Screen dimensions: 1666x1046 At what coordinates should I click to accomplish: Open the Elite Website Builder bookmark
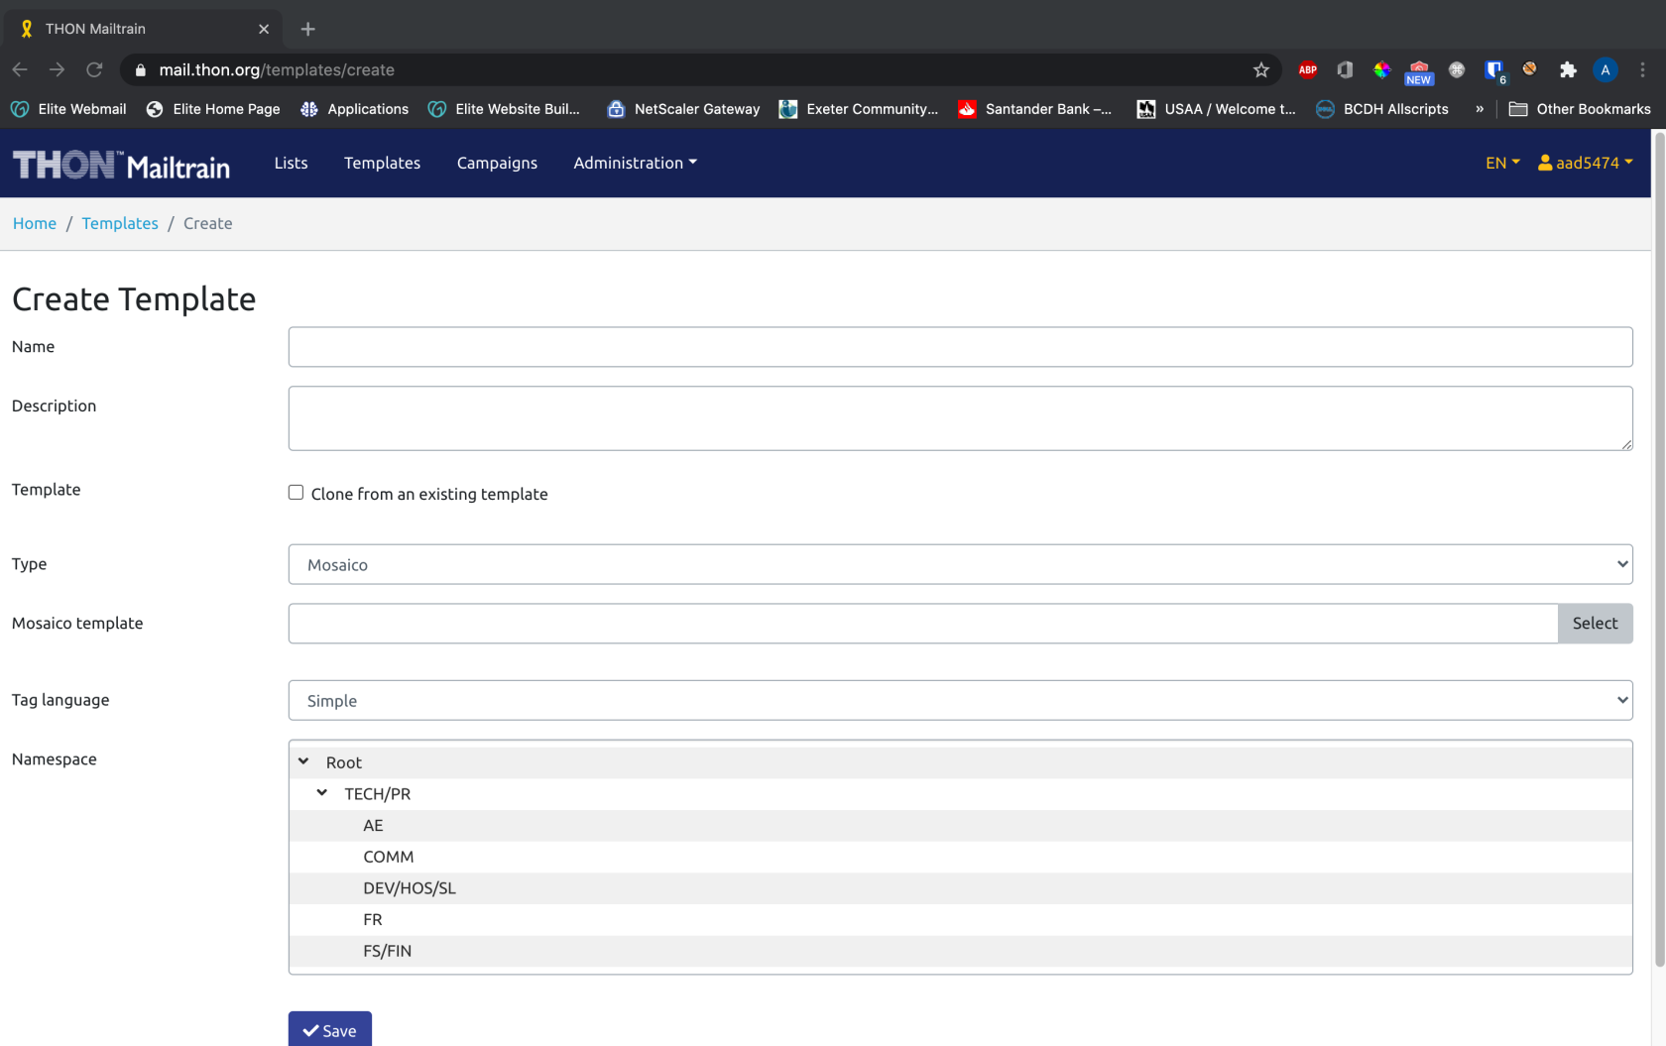504,109
